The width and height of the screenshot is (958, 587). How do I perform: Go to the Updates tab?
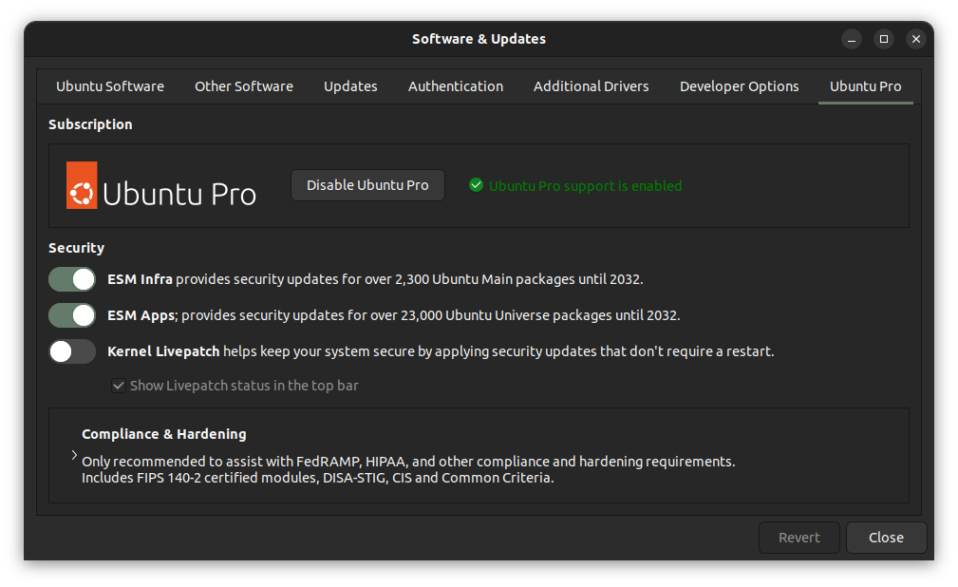(x=350, y=86)
